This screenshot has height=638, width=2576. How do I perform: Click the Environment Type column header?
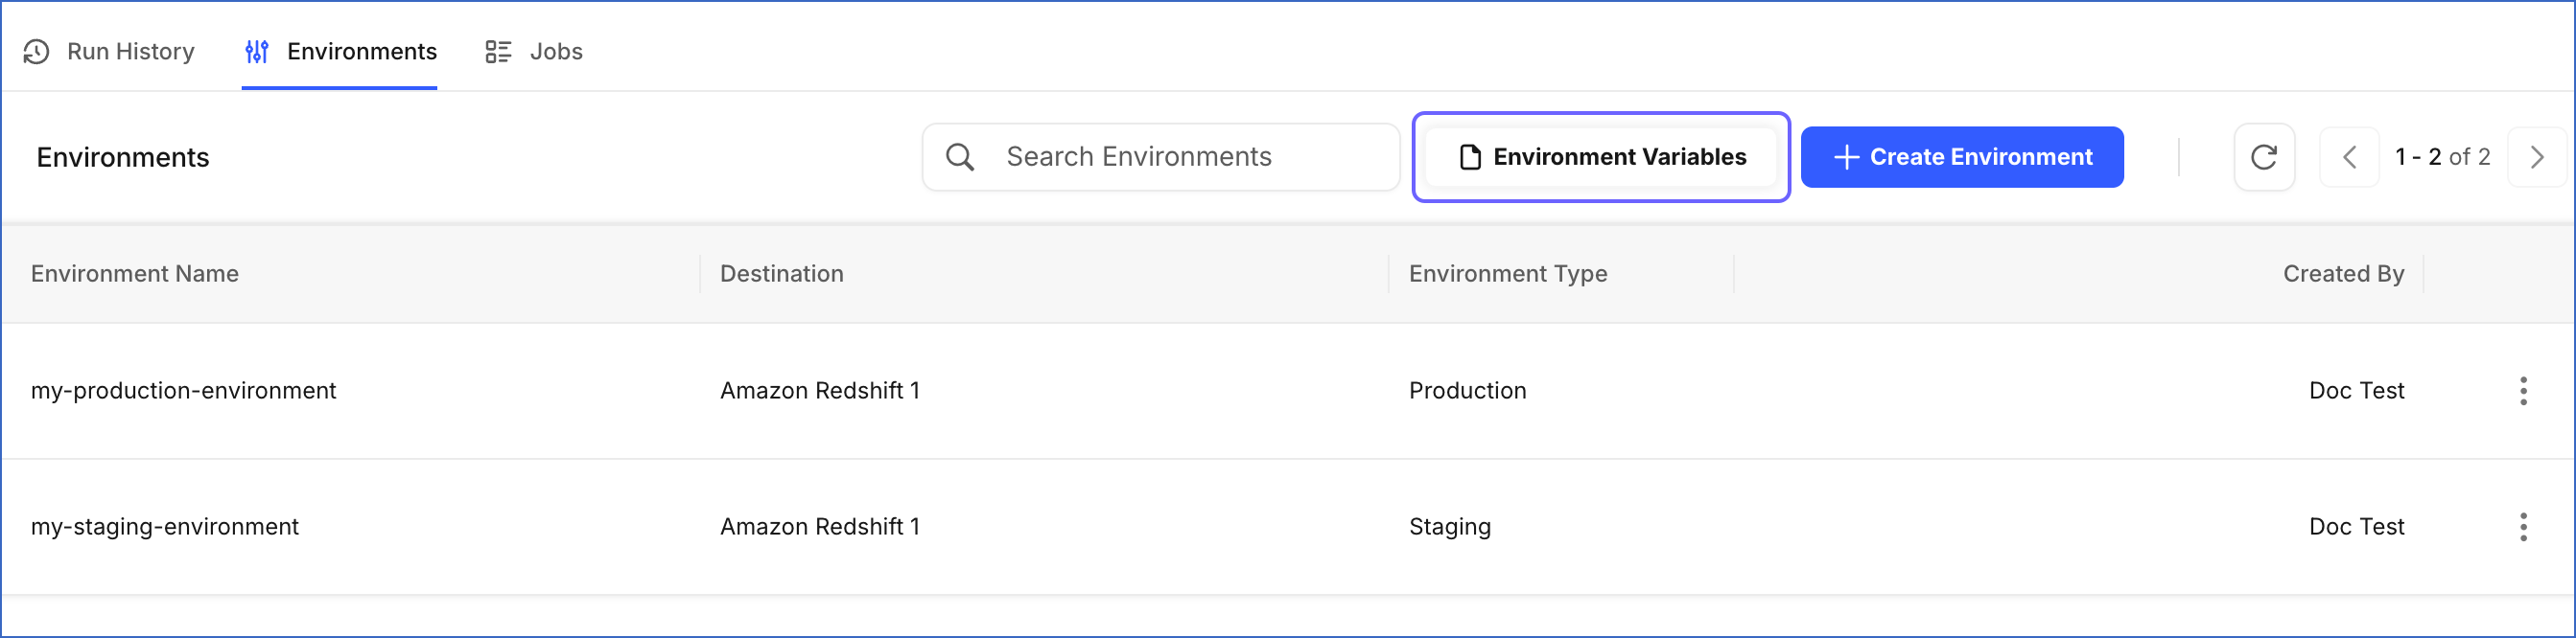click(1508, 275)
